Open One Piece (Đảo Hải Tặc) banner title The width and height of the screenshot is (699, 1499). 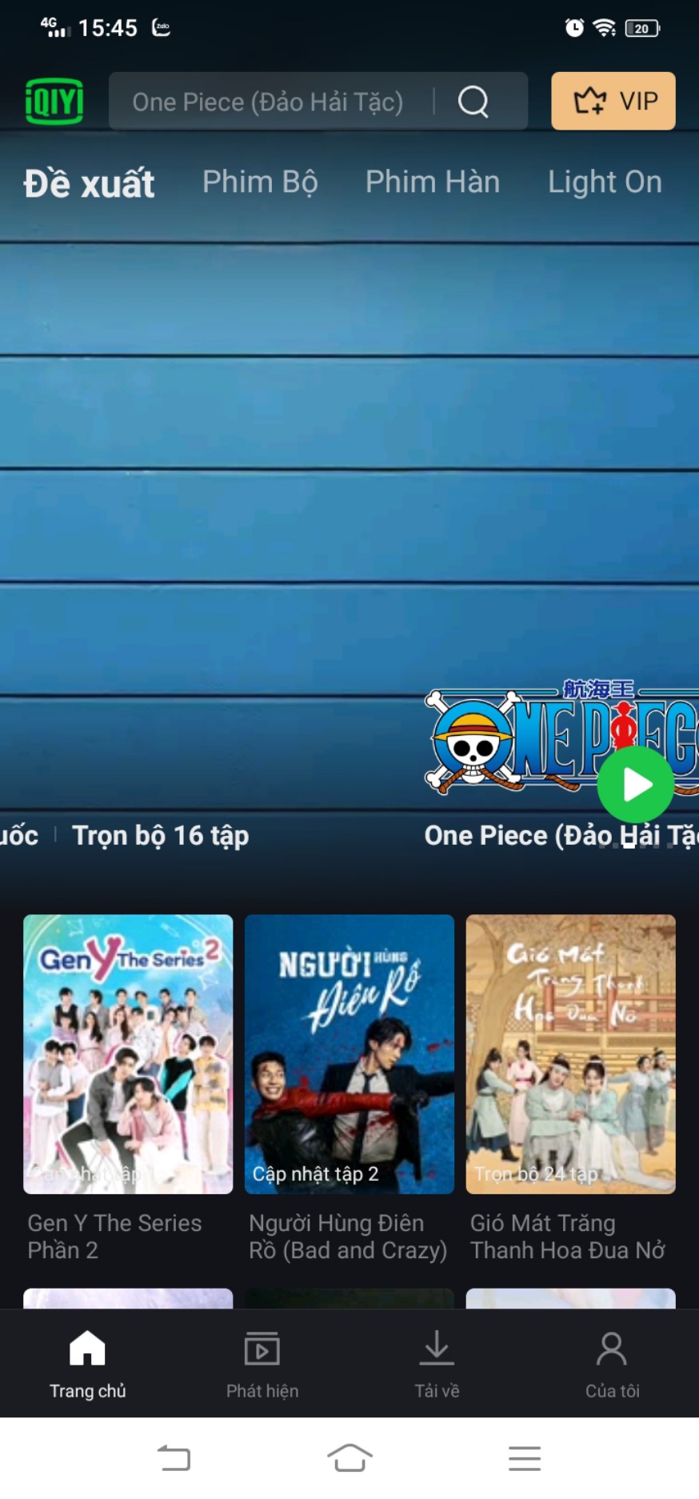pos(561,836)
